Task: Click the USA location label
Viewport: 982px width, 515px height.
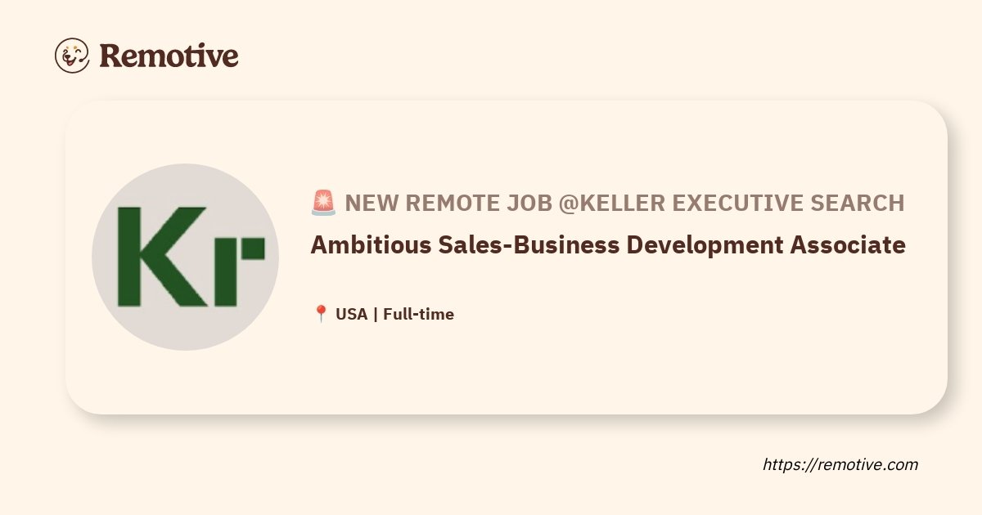Action: coord(352,314)
